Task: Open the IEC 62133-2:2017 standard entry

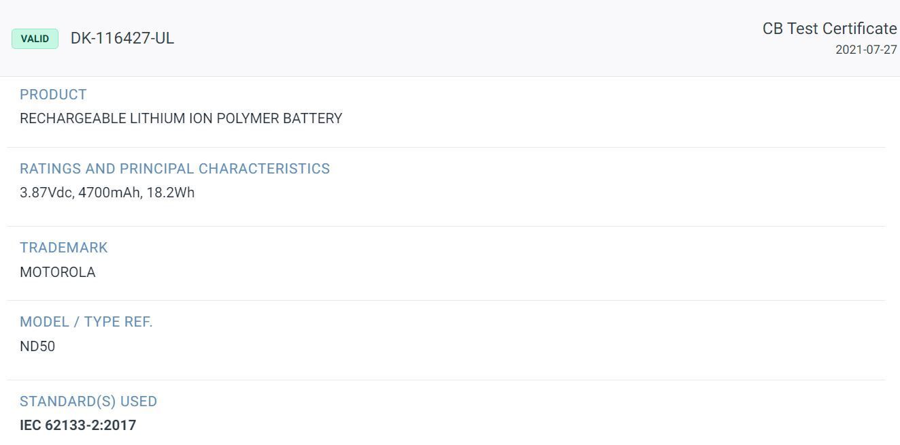Action: click(78, 425)
